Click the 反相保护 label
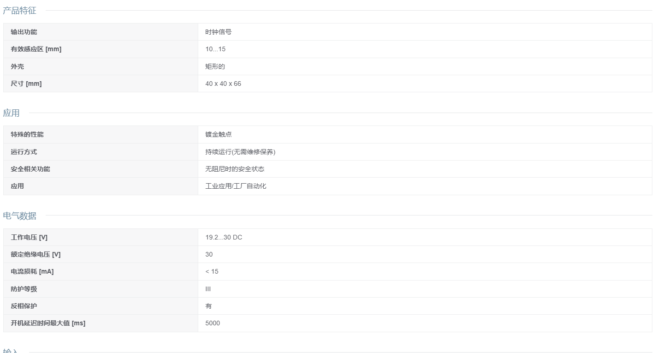This screenshot has width=657, height=353. point(24,306)
